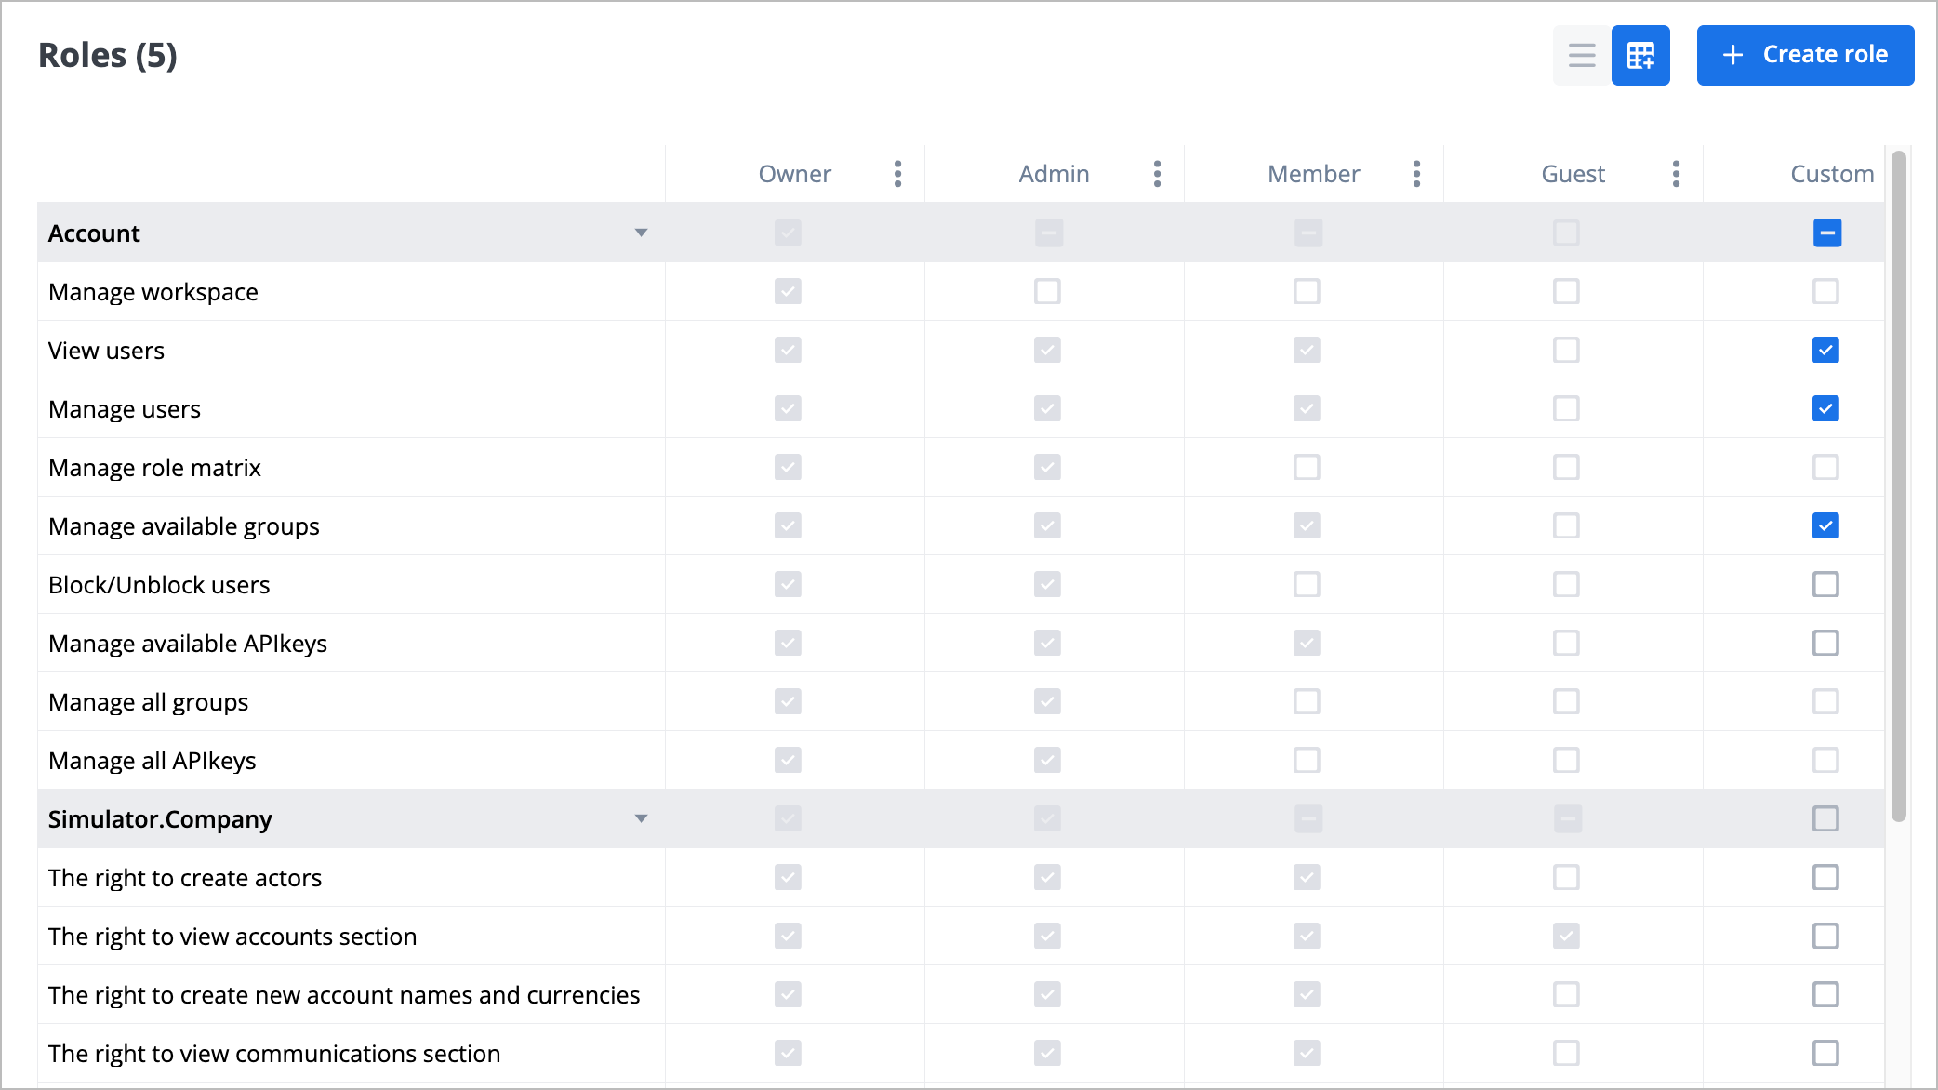Click Manage workspace checkbox in Owner column
The image size is (1938, 1090).
click(x=788, y=291)
